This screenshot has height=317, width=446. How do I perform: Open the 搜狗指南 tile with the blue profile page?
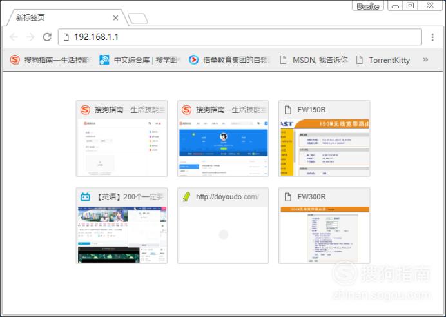(223, 138)
